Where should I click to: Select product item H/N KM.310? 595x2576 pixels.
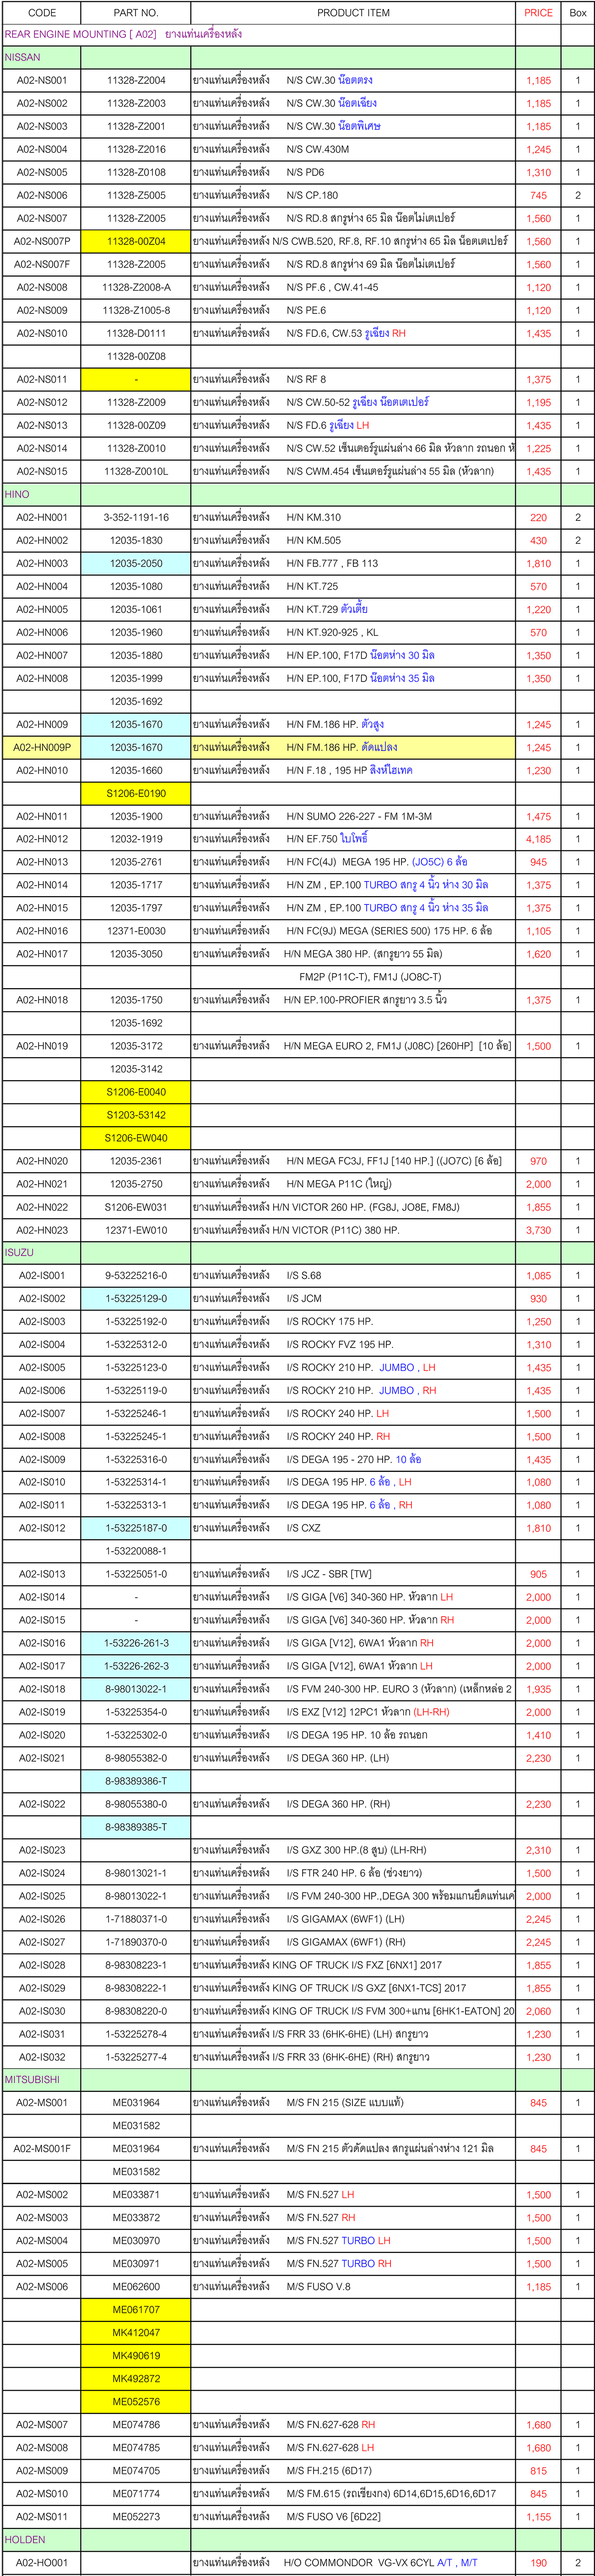pyautogui.click(x=353, y=517)
